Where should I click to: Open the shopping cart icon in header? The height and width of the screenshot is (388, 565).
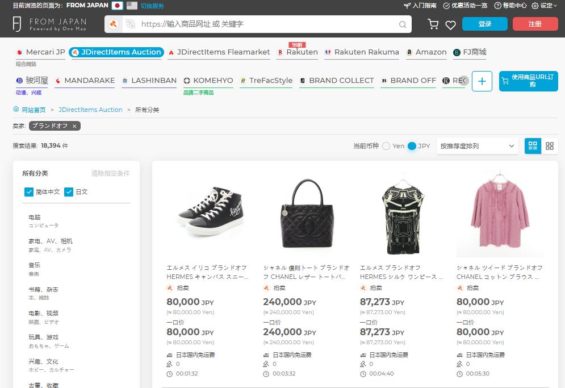pos(433,24)
